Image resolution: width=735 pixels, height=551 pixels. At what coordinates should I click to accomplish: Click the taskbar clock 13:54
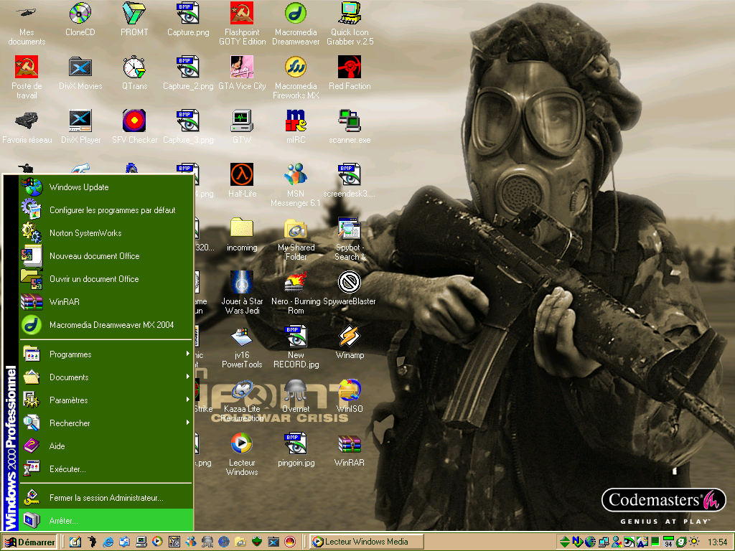717,542
